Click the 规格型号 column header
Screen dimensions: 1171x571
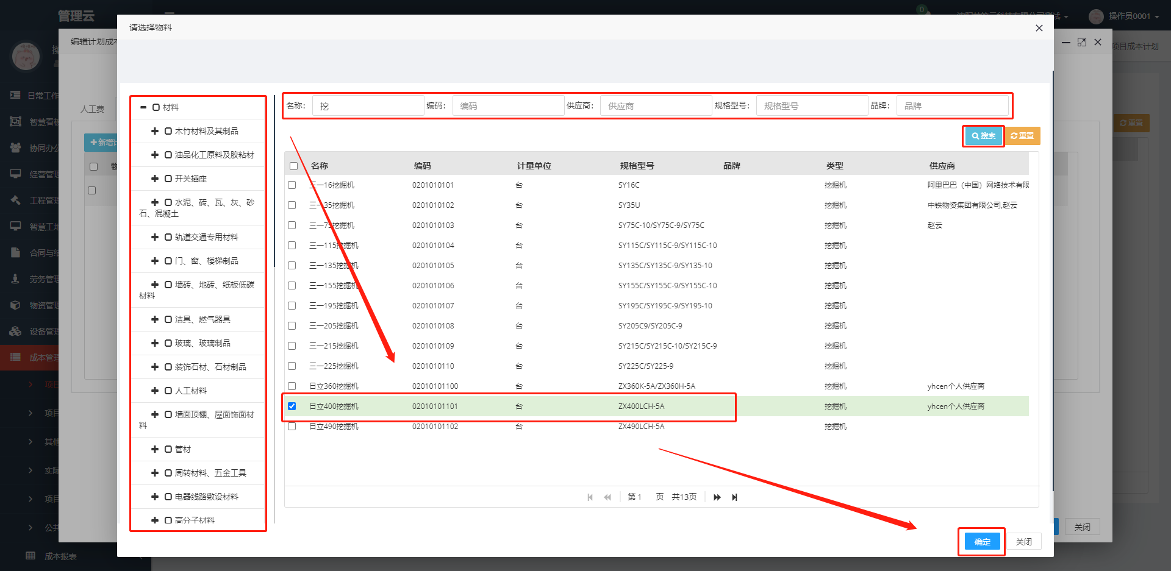[x=637, y=166]
